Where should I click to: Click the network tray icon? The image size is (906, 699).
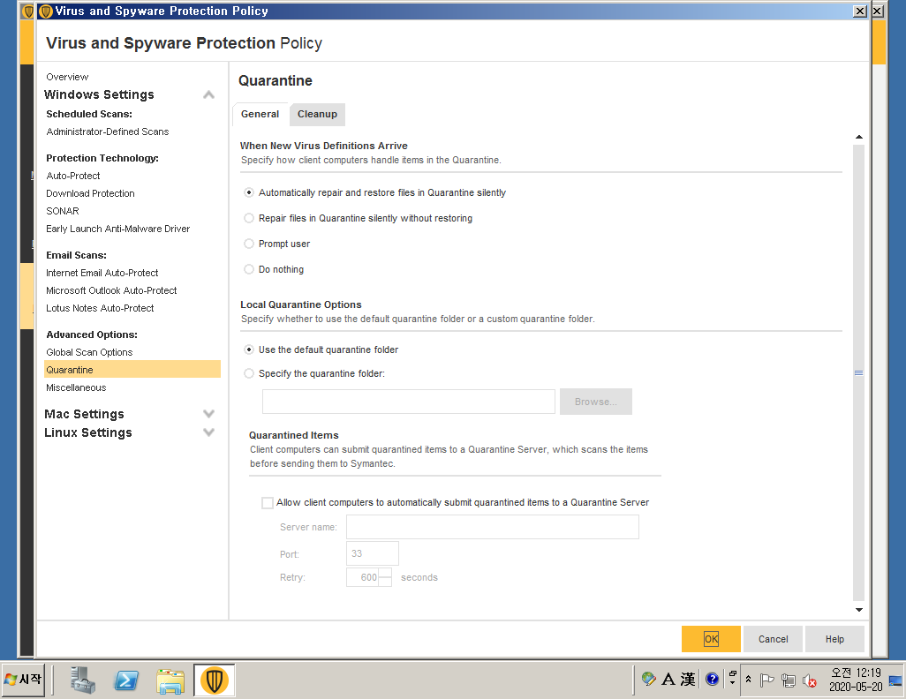(789, 680)
